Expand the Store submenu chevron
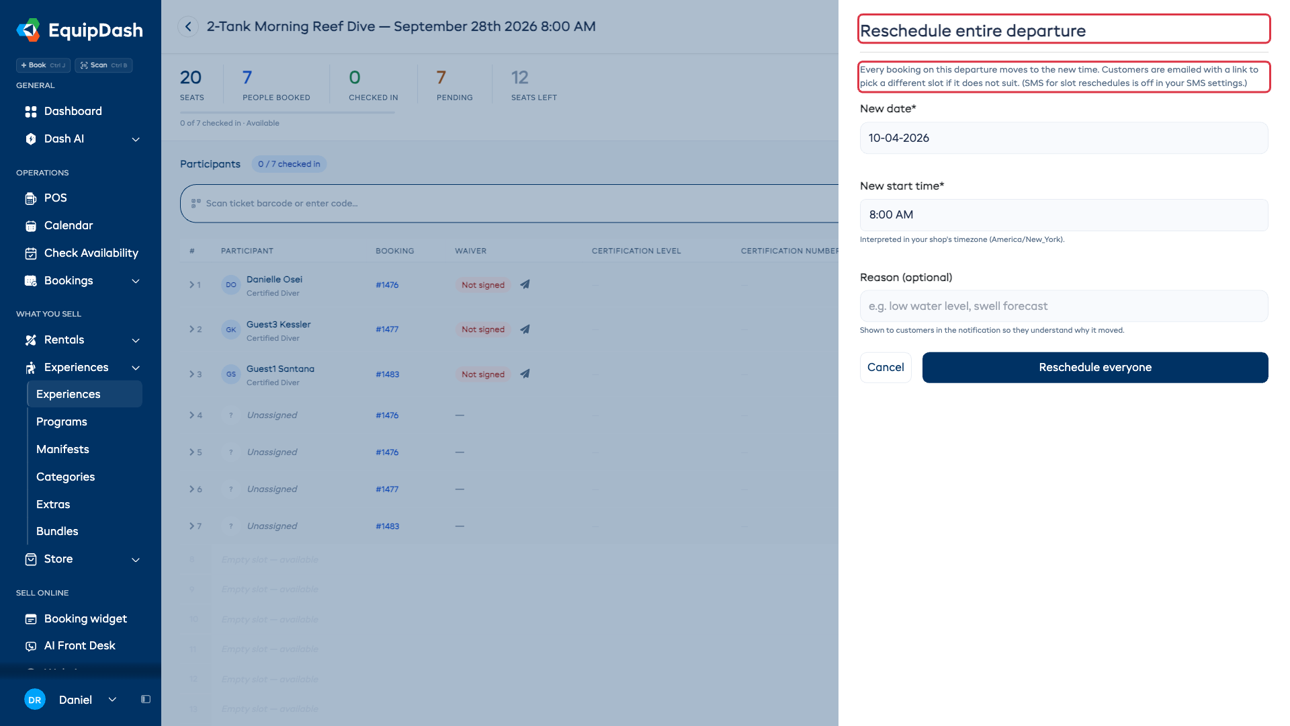Screen dimensions: 1290x726 tap(136, 559)
